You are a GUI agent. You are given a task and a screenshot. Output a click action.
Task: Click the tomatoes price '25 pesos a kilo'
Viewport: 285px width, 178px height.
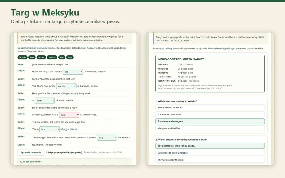click(185, 69)
